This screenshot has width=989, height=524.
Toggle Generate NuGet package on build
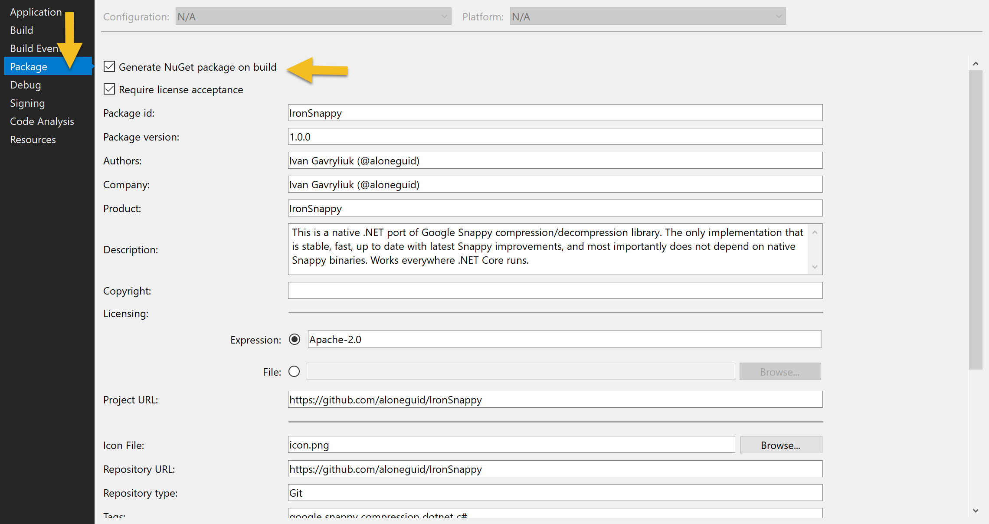click(109, 67)
